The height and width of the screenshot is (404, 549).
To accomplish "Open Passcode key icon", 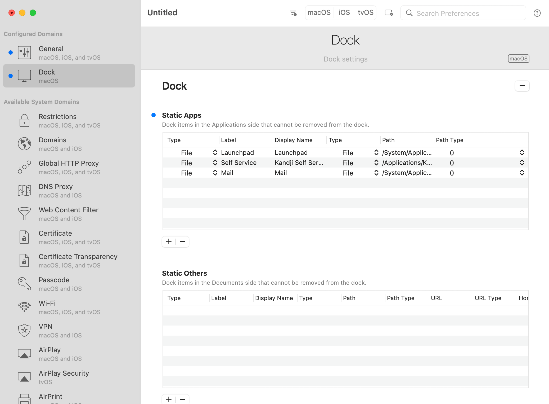I will [24, 284].
